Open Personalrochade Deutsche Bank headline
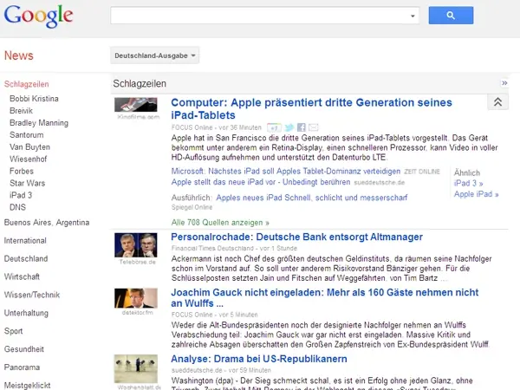Viewport: 520px width, 390px height. [x=296, y=237]
